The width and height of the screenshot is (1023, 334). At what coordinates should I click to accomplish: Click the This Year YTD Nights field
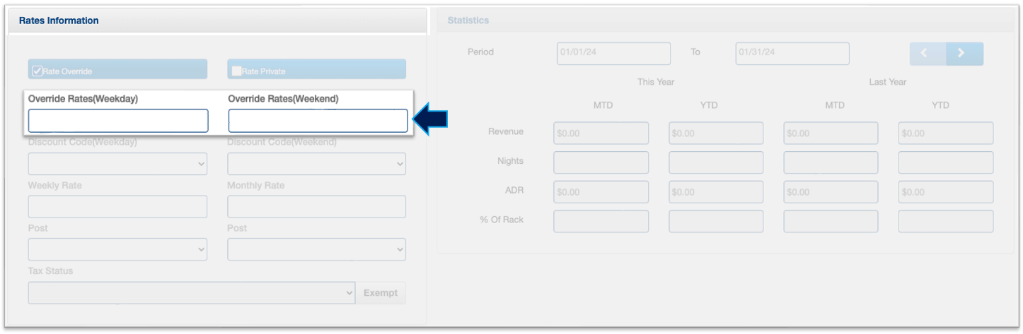pos(716,162)
